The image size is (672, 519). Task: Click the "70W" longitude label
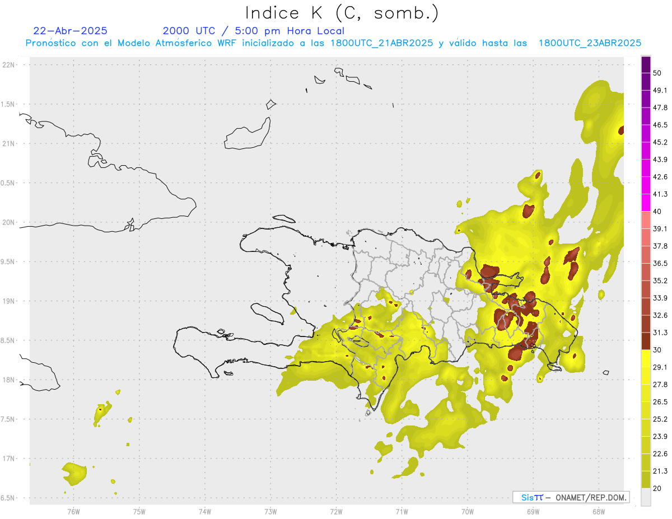(467, 511)
